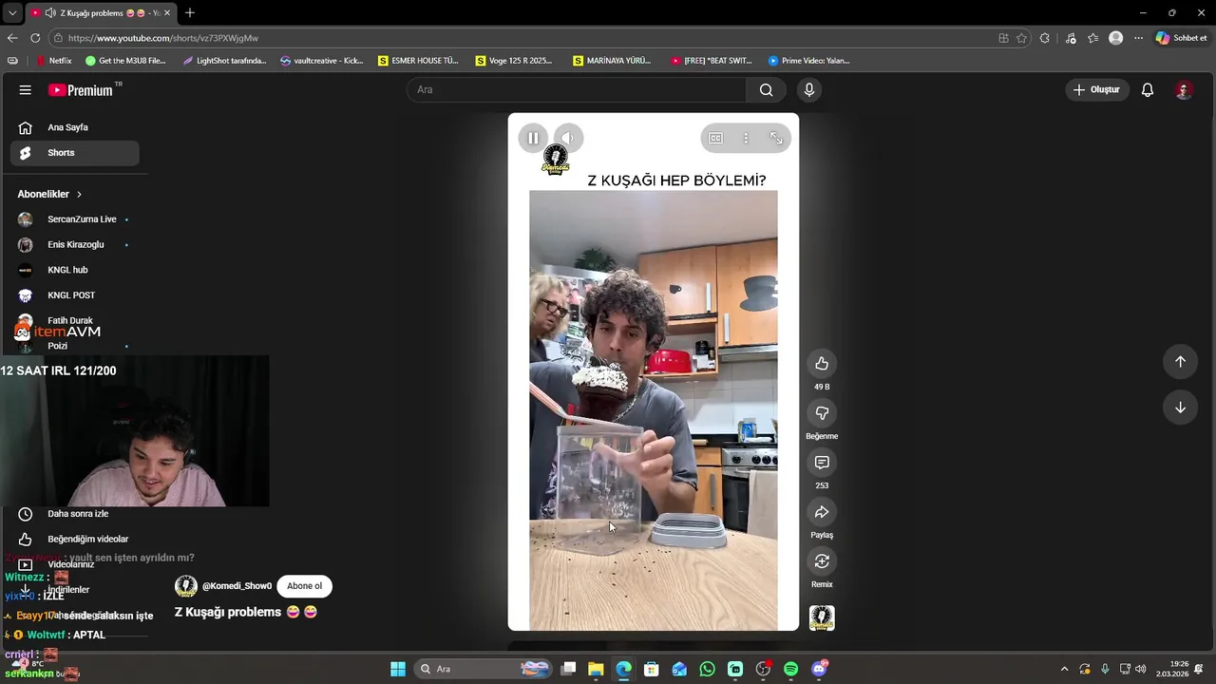Mute the Shorts video volume
The image size is (1216, 684).
pyautogui.click(x=567, y=138)
